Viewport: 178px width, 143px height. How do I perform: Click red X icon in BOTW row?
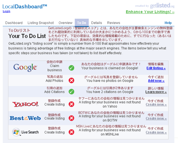pos(72,118)
